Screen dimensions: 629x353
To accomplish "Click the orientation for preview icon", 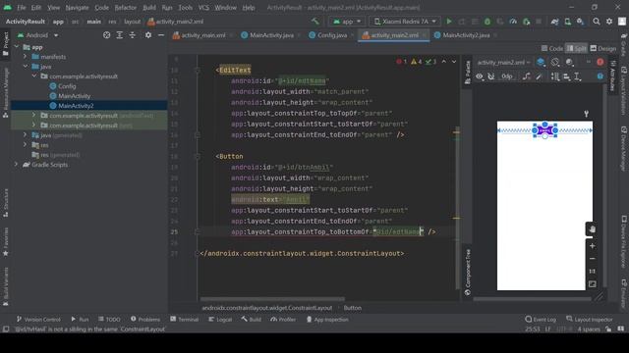I will coord(554,62).
